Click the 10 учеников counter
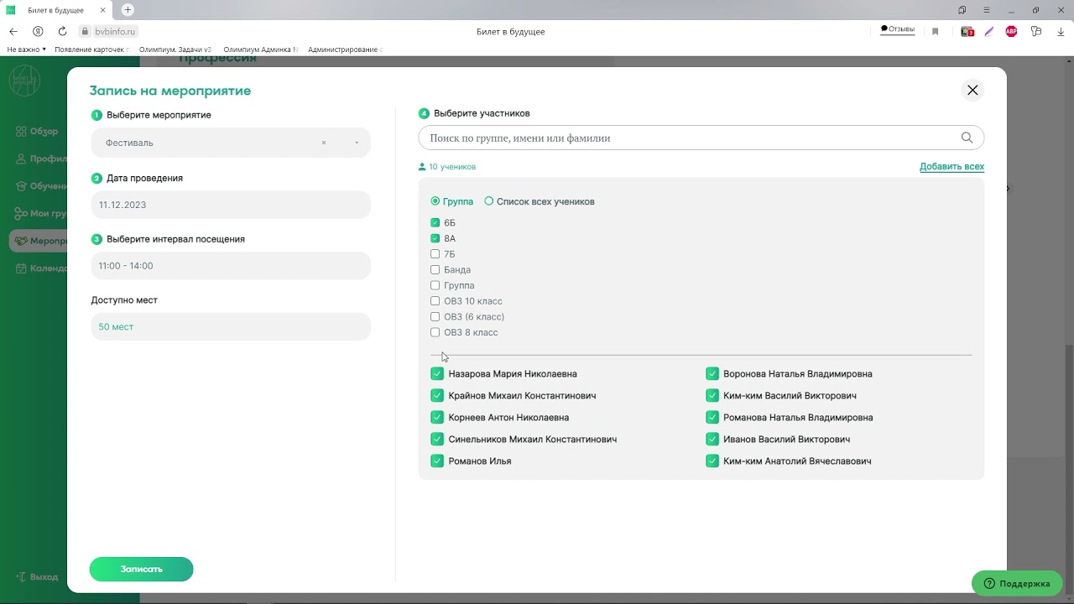 [447, 167]
